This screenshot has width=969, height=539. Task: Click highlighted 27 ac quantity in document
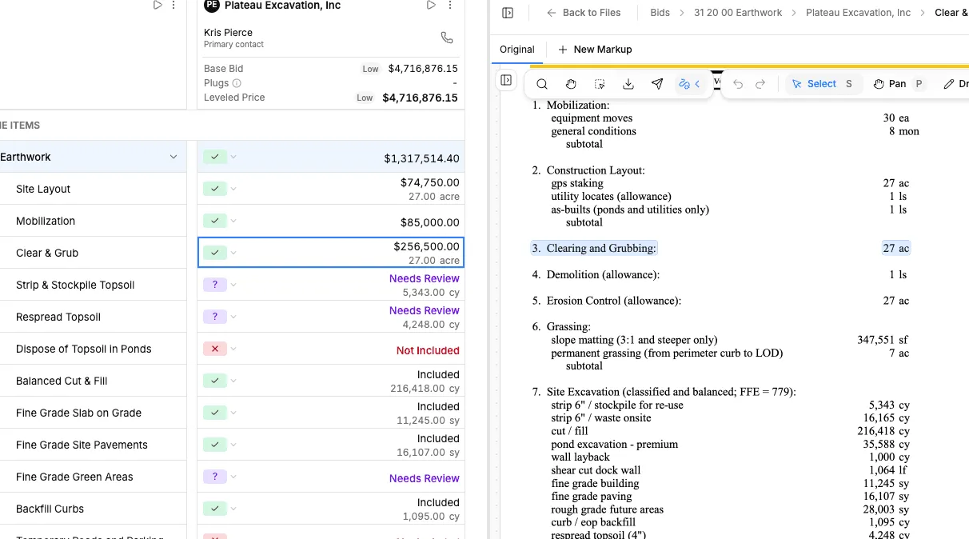[x=896, y=248]
